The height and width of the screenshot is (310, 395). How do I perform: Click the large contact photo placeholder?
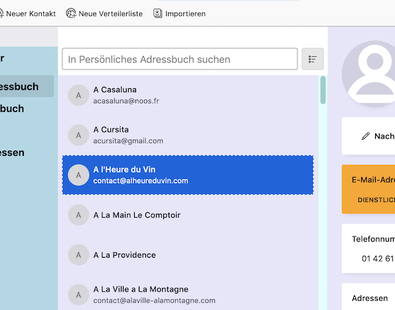point(368,74)
